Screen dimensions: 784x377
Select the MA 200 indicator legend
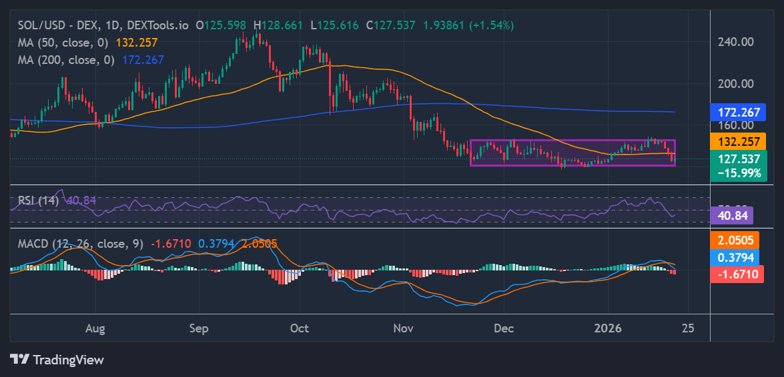[x=66, y=60]
